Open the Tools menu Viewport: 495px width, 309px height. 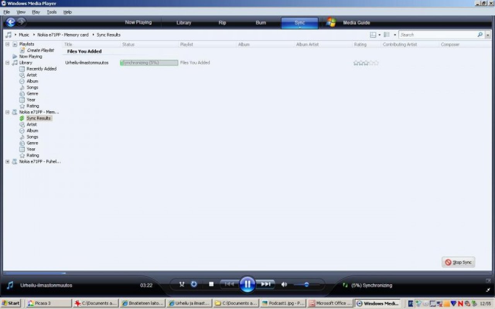(52, 12)
